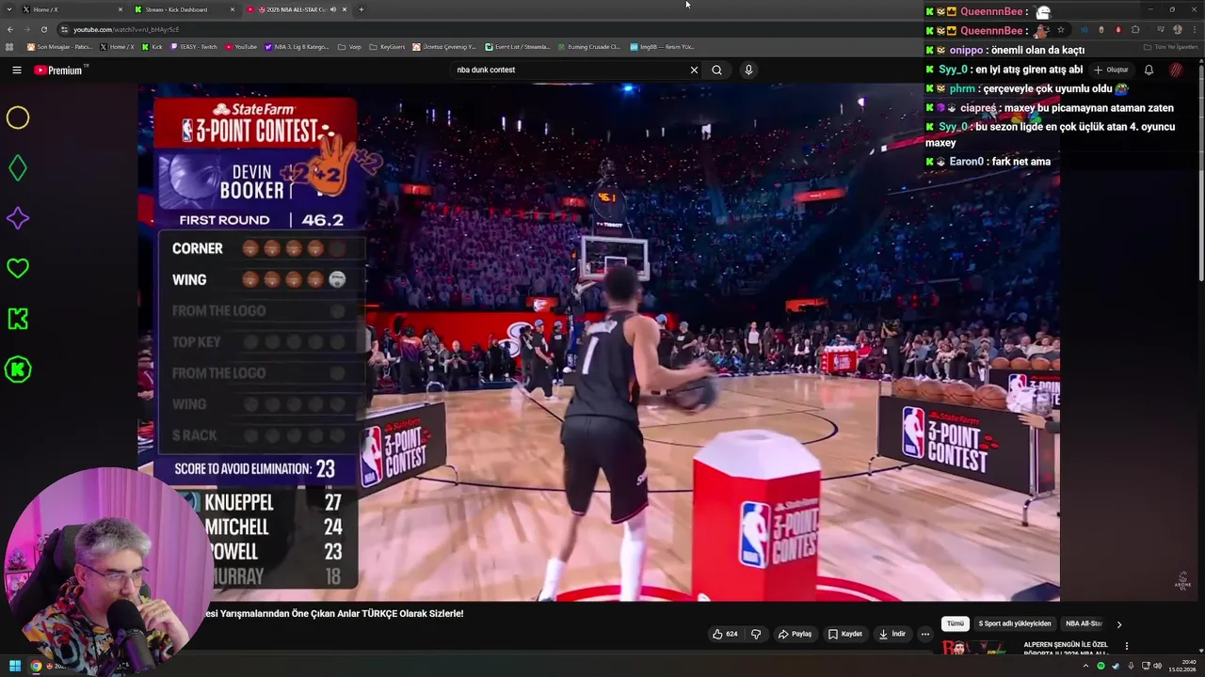This screenshot has width=1205, height=677.
Task: Open options for Alperen Şengün suggested video
Action: [x=1126, y=646]
